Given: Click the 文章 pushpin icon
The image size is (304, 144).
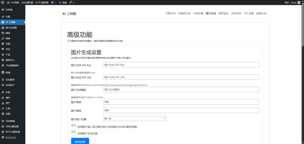Looking at the screenshot, I should tap(3, 17).
